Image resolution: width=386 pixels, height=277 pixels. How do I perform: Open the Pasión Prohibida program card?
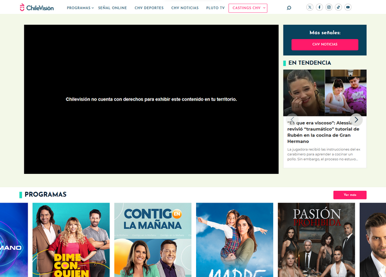tap(317, 240)
